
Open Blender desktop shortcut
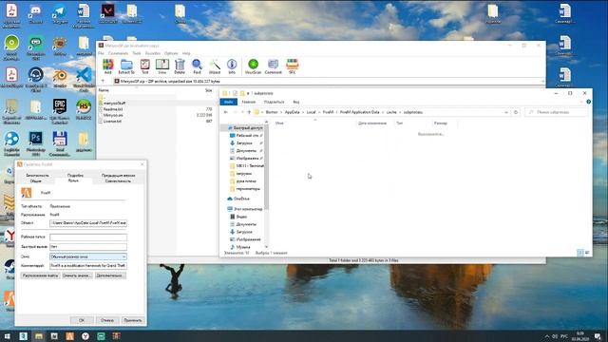tap(60, 78)
